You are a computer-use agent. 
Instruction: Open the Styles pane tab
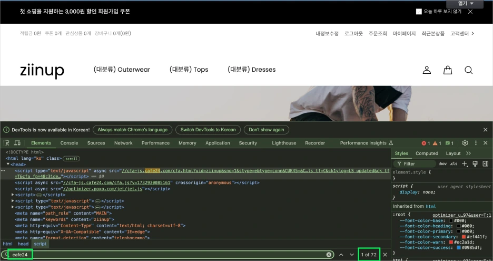[401, 153]
